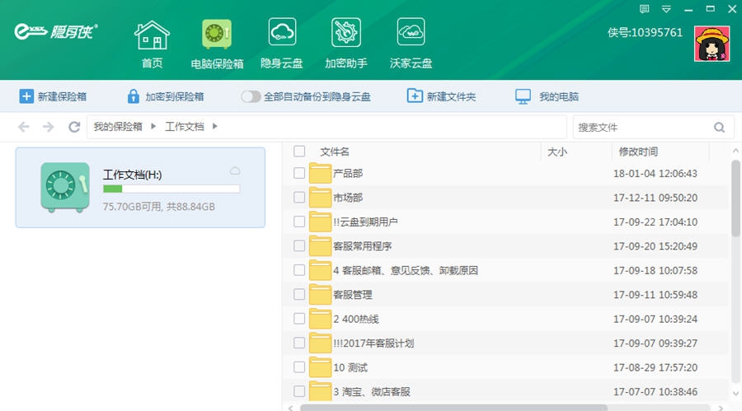The width and height of the screenshot is (742, 411).
Task: Click the 新建文件夹 button
Action: pyautogui.click(x=442, y=96)
